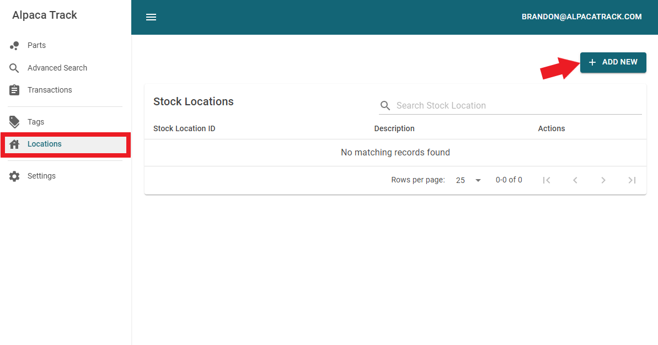The height and width of the screenshot is (345, 658).
Task: Go to the previous page arrow
Action: [x=575, y=180]
